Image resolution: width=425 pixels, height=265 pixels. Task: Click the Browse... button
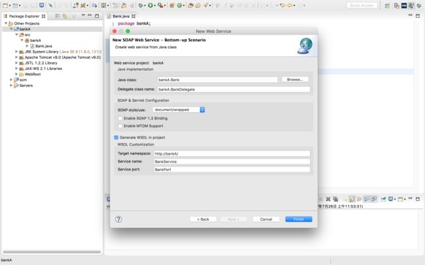(295, 80)
